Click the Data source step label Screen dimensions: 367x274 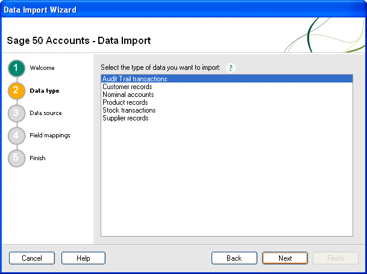click(x=46, y=113)
